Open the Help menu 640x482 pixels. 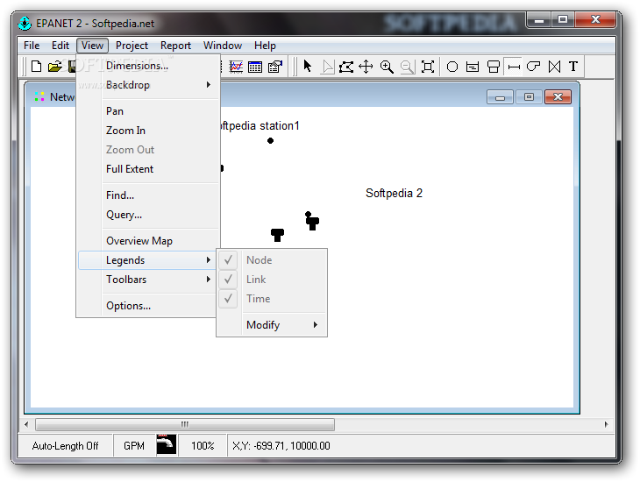click(x=265, y=46)
